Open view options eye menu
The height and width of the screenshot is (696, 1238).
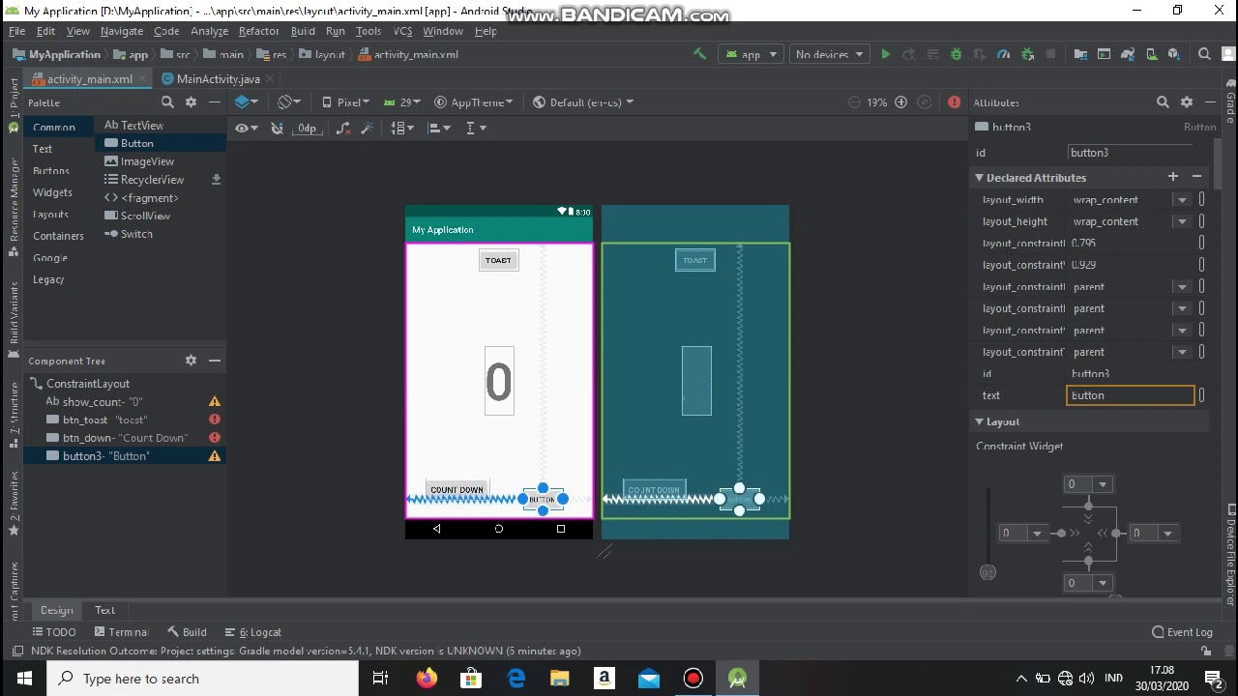point(246,128)
